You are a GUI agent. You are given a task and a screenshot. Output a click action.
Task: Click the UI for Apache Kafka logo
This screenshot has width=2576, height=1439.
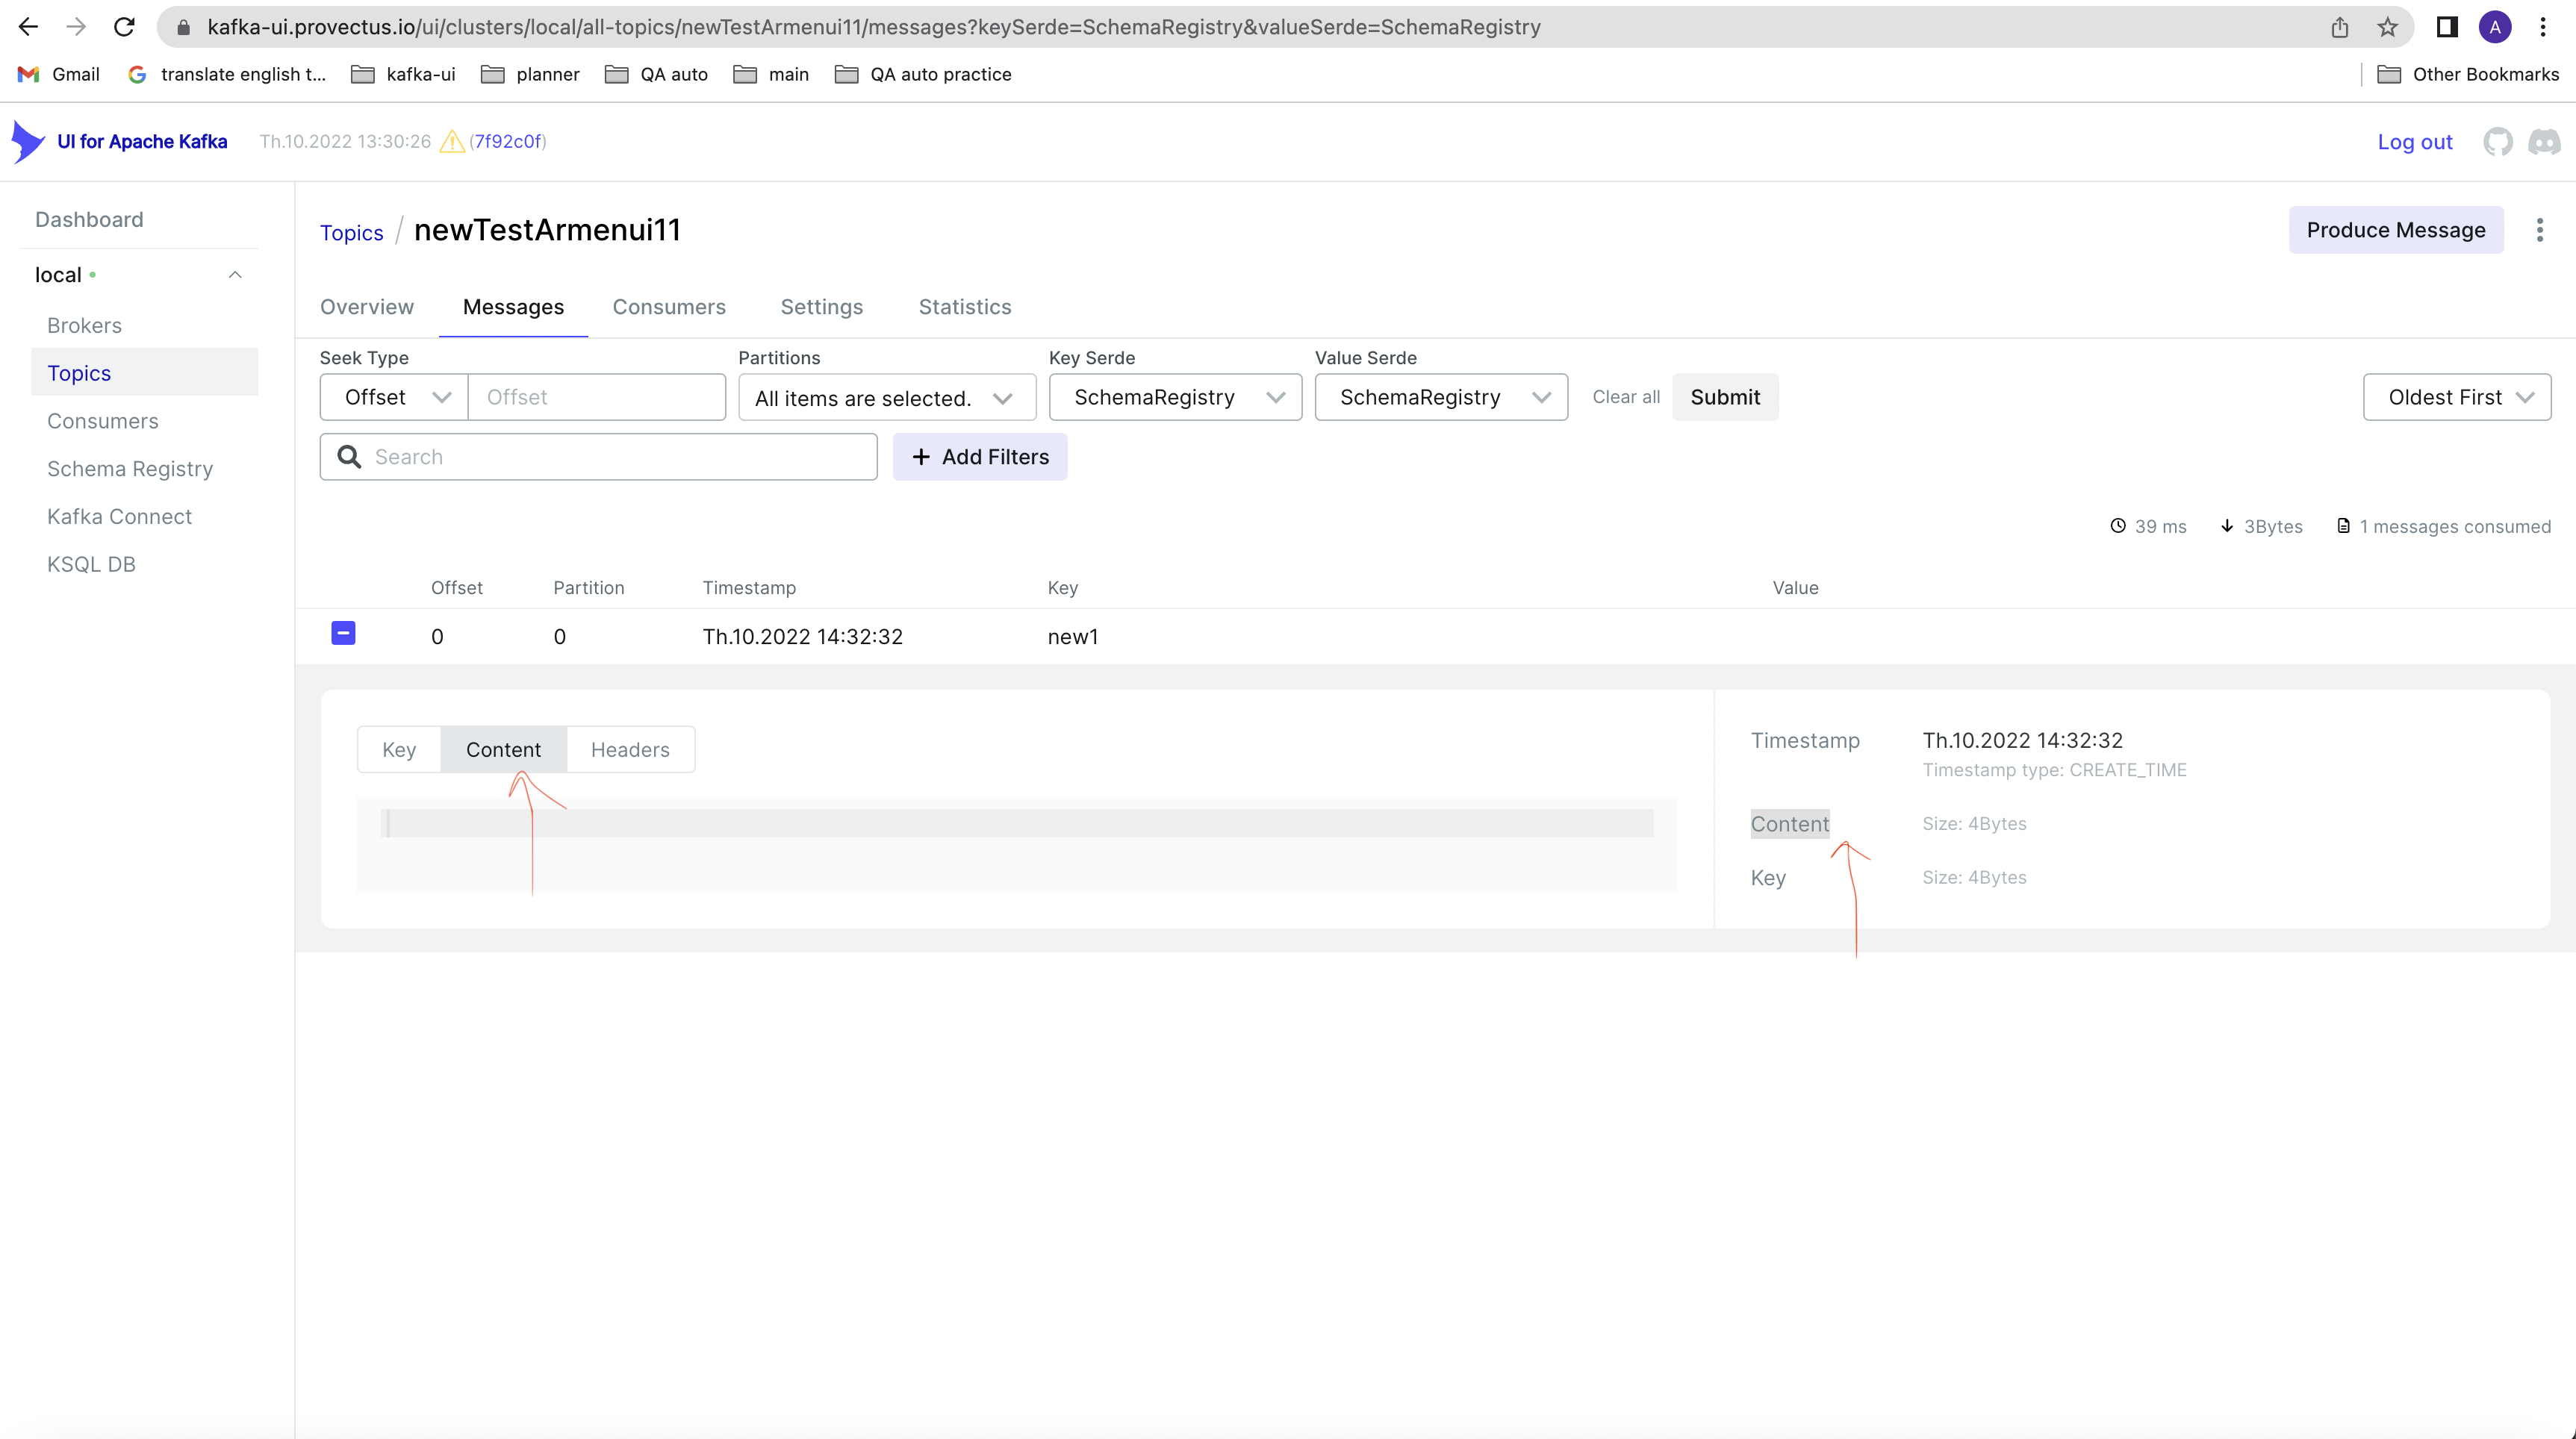pyautogui.click(x=30, y=141)
